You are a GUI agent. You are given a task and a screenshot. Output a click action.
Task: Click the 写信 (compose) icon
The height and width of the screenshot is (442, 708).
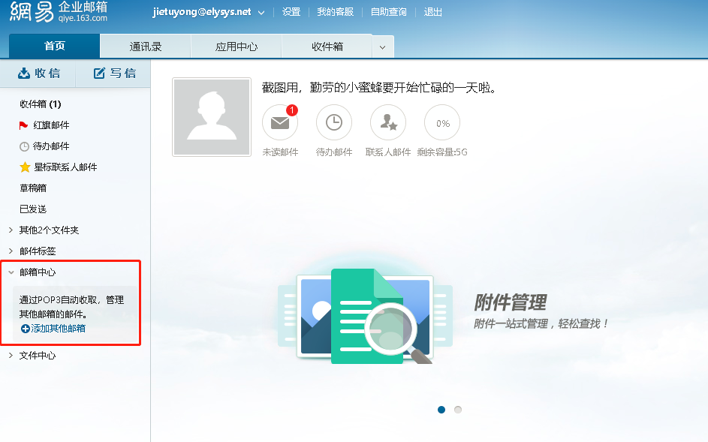(112, 73)
